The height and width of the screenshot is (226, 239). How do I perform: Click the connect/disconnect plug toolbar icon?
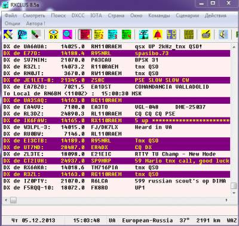coord(36,35)
